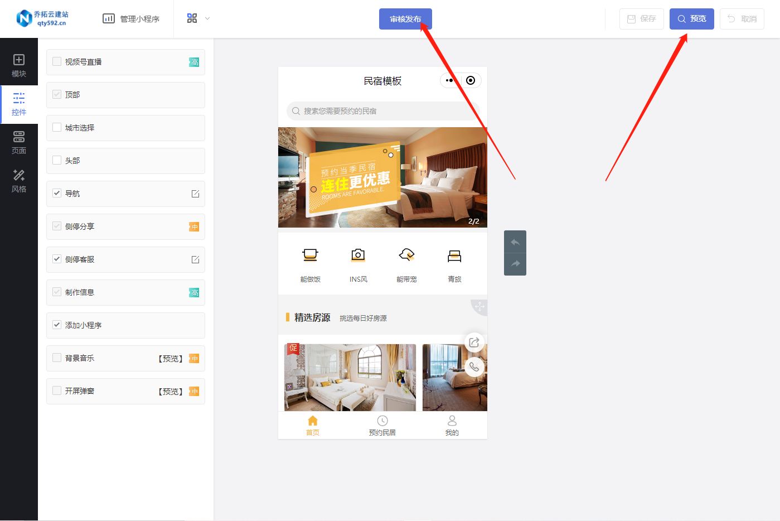Open the edit icon next to 导航
The width and height of the screenshot is (780, 521).
click(x=195, y=194)
